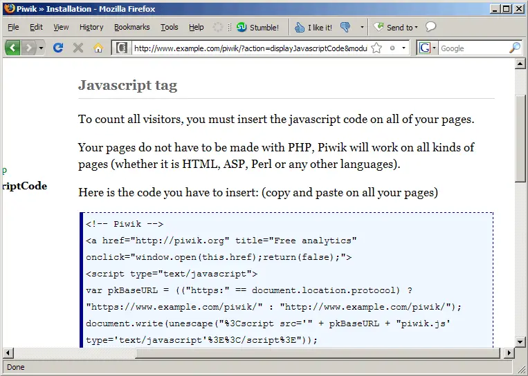The width and height of the screenshot is (528, 376).
Task: Click the Javascript tag heading
Action: pyautogui.click(x=127, y=86)
